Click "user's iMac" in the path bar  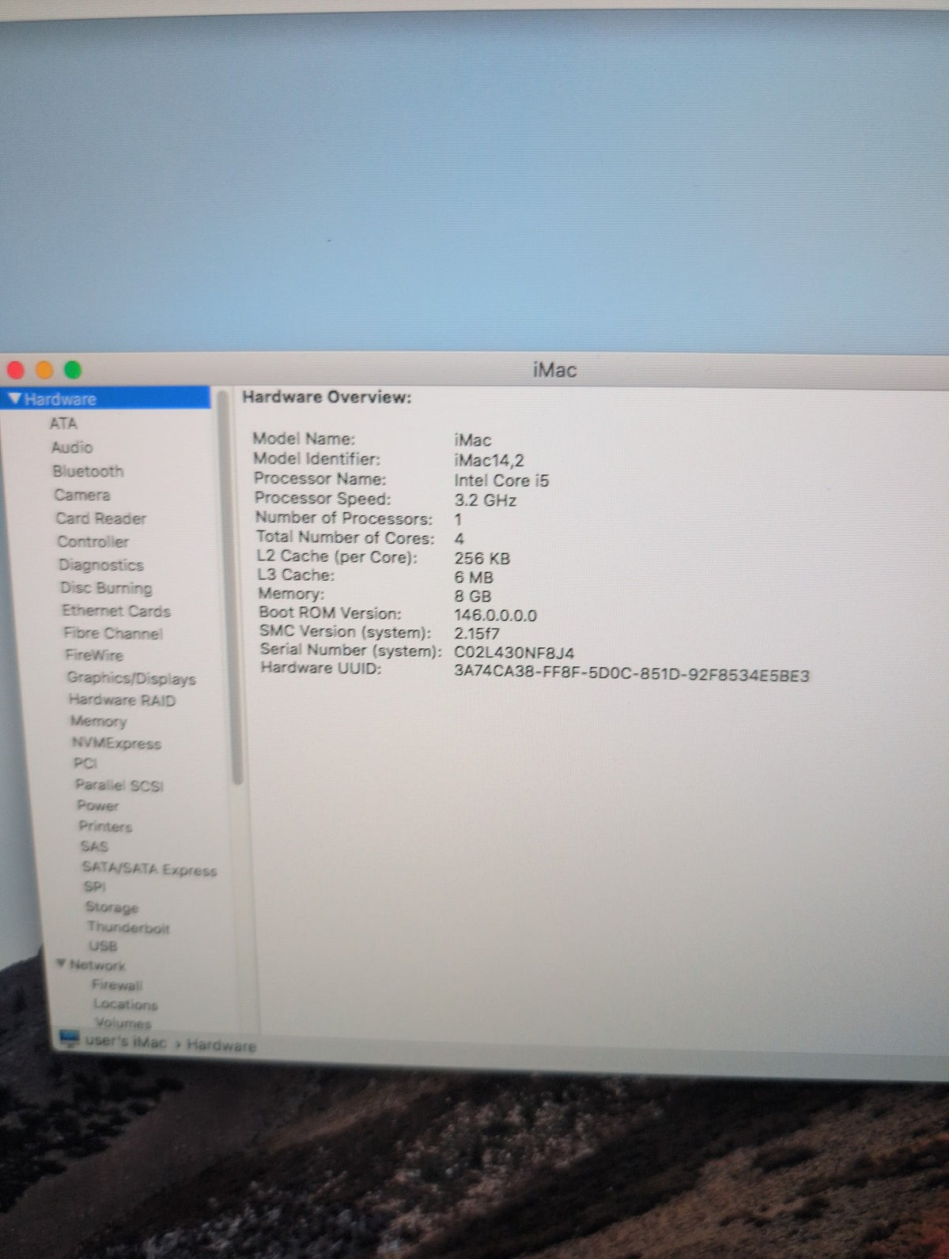pos(127,1042)
